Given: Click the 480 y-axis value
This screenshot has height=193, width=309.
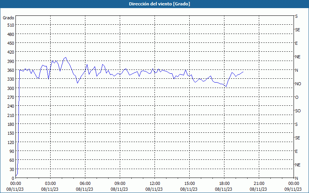Looking at the screenshot, I should click(x=11, y=34).
